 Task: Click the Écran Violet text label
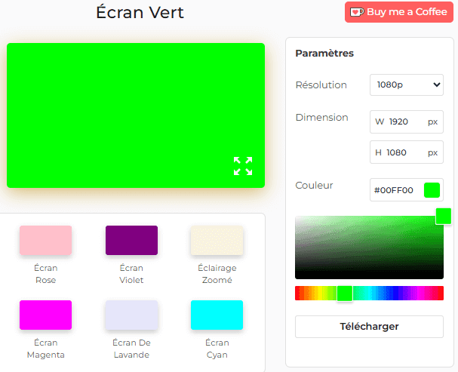[x=131, y=274]
